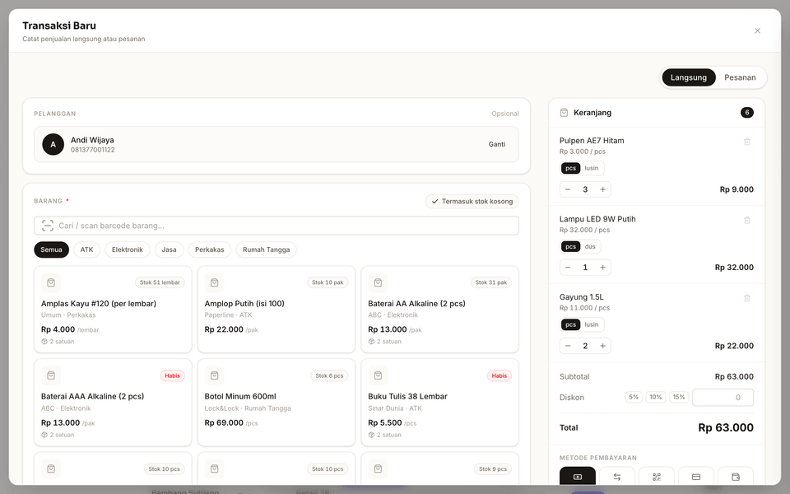Select Buku Tulis 38 Lembar card

click(439, 403)
